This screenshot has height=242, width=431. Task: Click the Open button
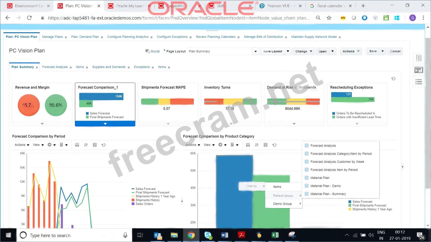(323, 51)
